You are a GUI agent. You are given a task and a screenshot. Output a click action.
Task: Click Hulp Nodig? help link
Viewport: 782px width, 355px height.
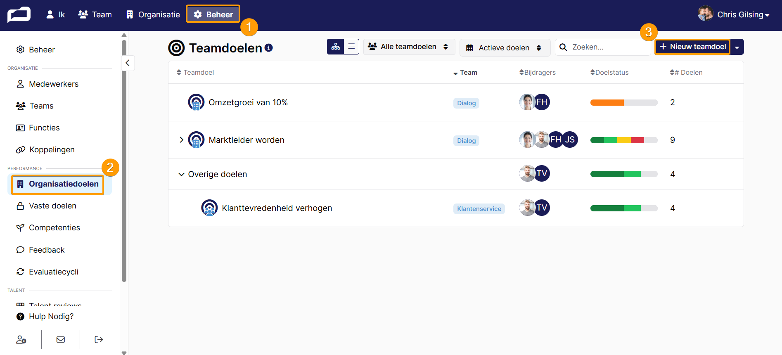(45, 316)
